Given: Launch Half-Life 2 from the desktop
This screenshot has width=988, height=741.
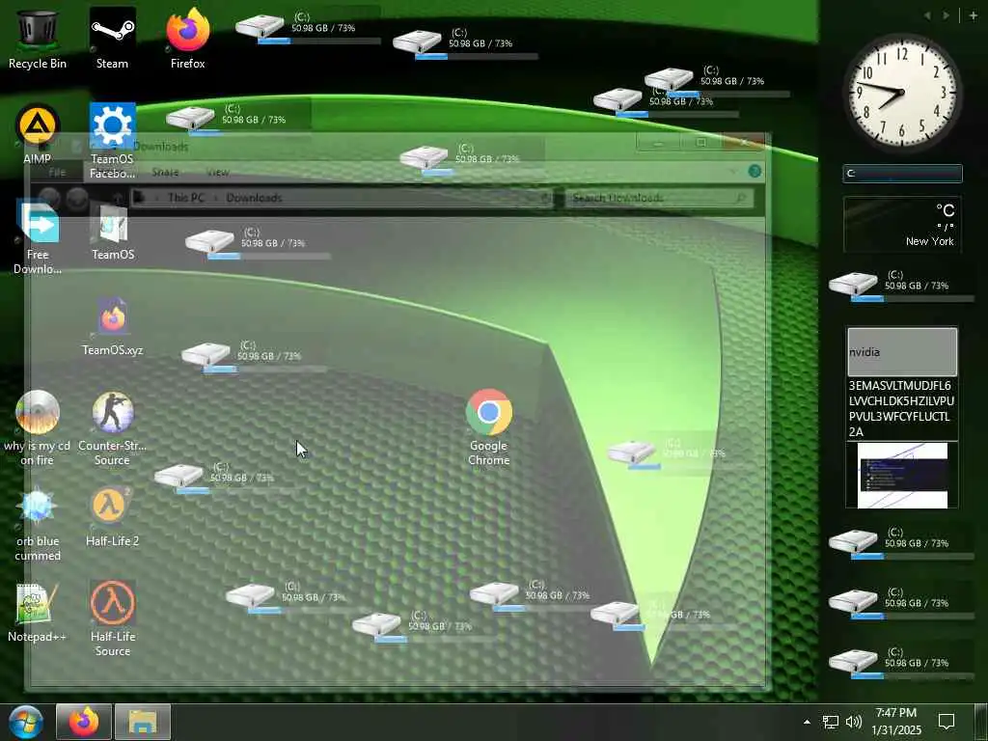Looking at the screenshot, I should click(x=112, y=517).
